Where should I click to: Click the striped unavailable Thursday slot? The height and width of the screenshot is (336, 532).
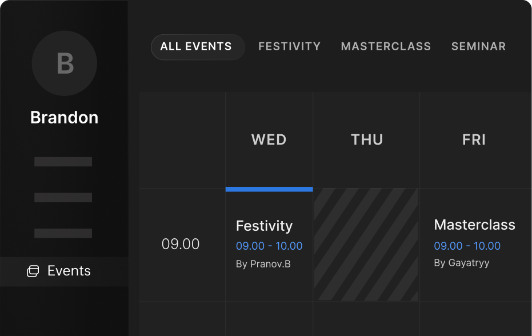(x=366, y=245)
